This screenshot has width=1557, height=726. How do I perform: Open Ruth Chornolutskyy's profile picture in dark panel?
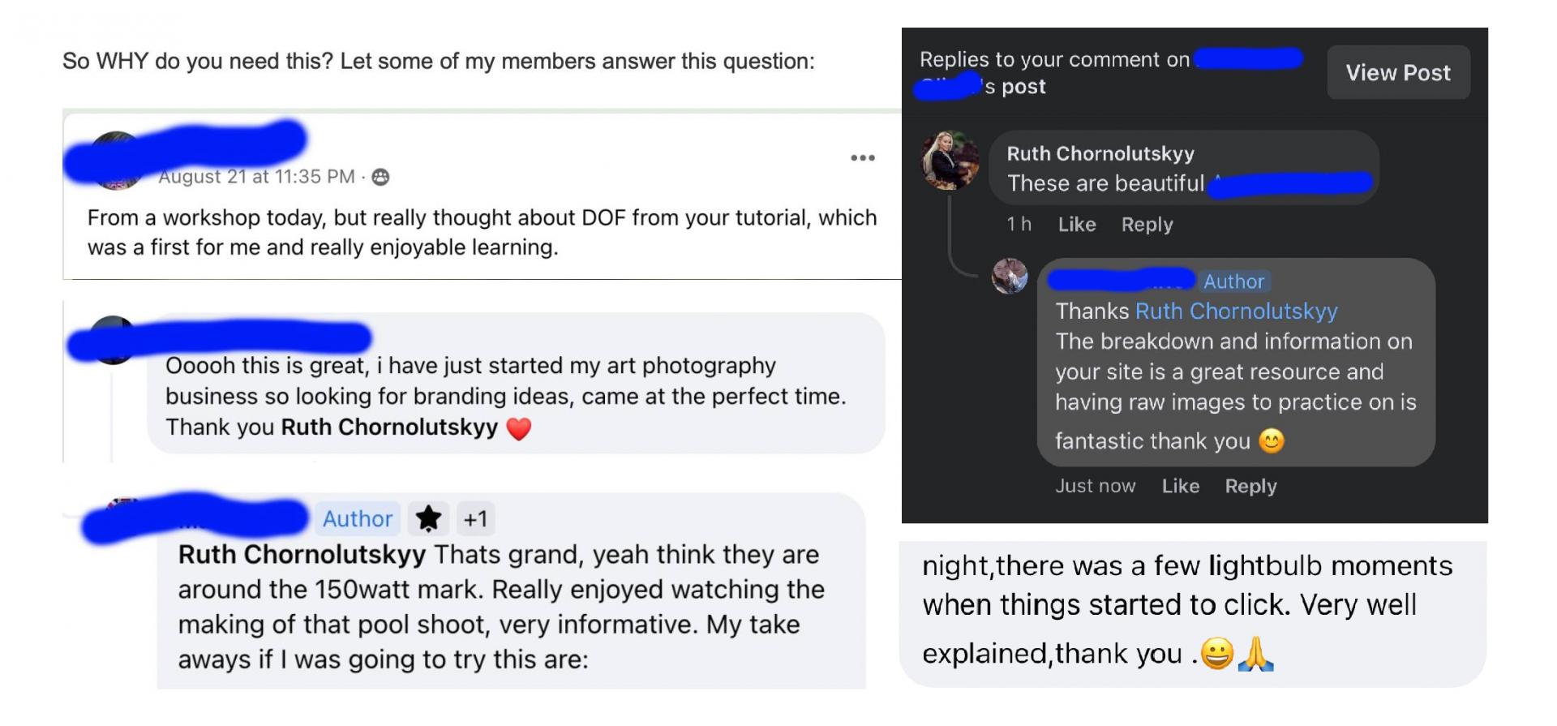tap(950, 160)
